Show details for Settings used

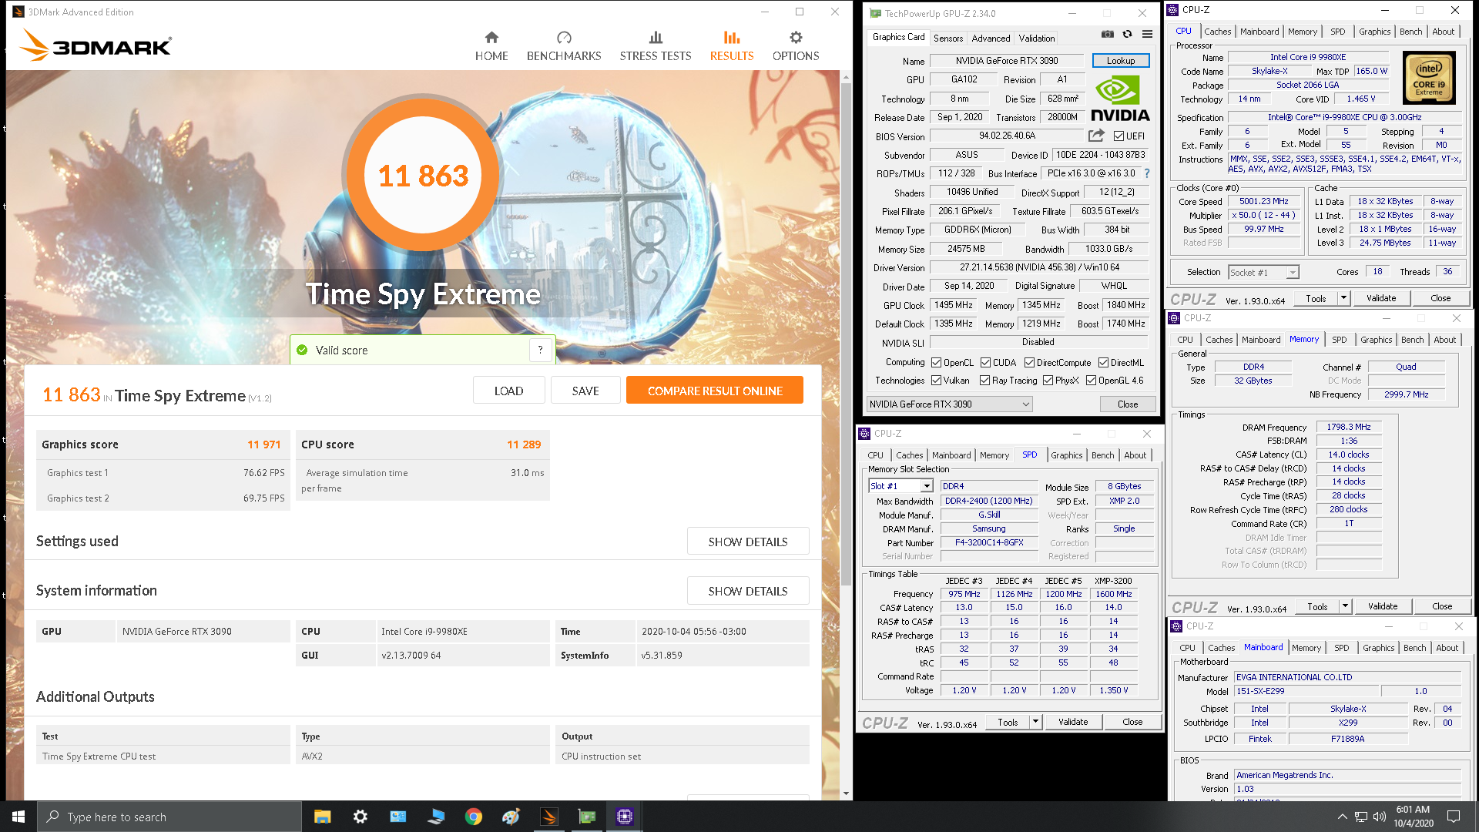tap(748, 542)
